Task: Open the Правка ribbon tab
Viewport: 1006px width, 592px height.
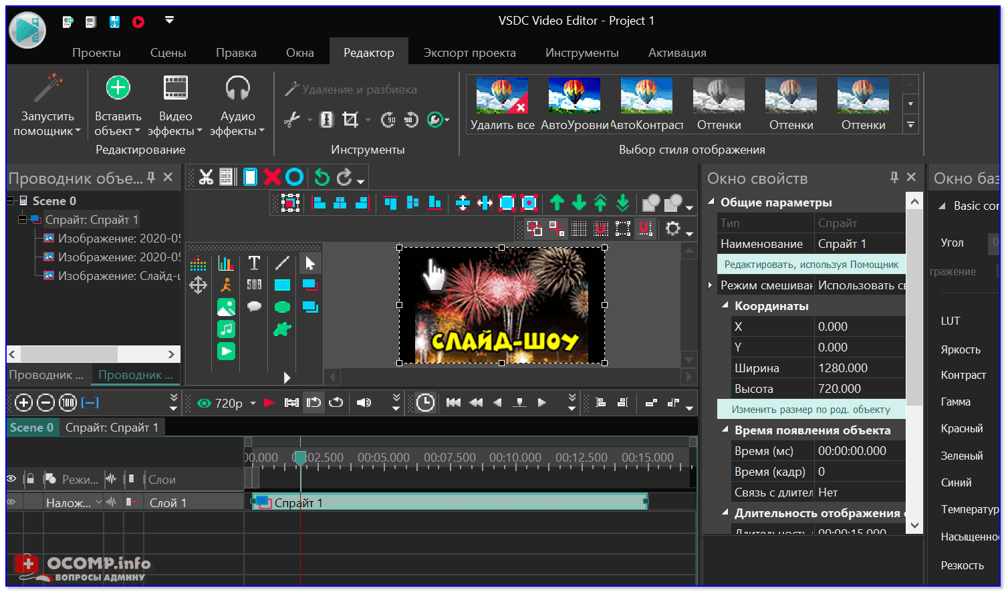Action: tap(236, 53)
